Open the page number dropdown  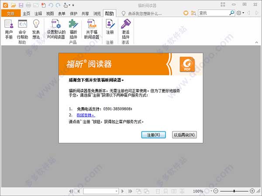point(117,191)
